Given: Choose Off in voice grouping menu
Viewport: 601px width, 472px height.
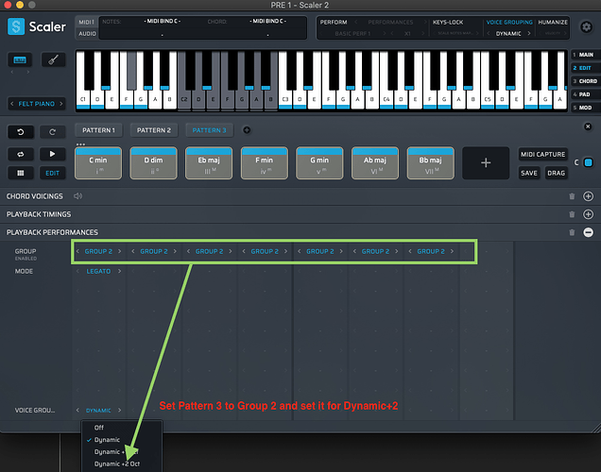Looking at the screenshot, I should [x=99, y=428].
